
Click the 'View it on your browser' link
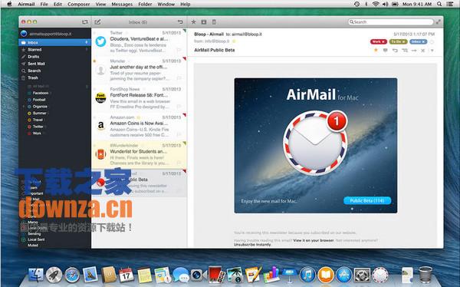(314, 240)
